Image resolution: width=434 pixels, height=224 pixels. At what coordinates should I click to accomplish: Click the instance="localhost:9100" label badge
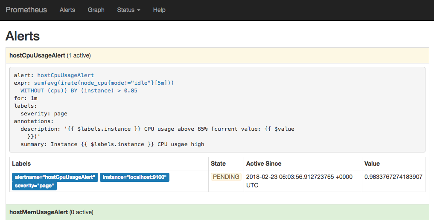coord(134,177)
